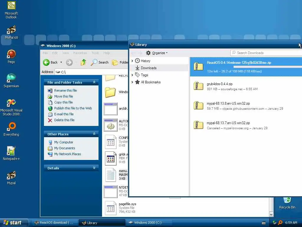Expand All Bookmarks in Library sidebar
302x227 pixels.
(132, 82)
